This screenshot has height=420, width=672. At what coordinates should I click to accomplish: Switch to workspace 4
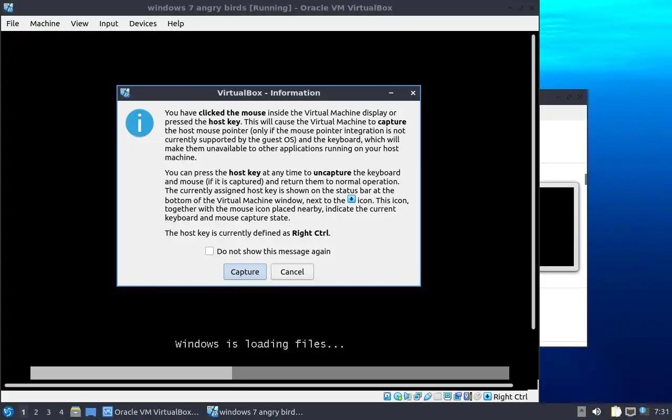click(x=61, y=412)
